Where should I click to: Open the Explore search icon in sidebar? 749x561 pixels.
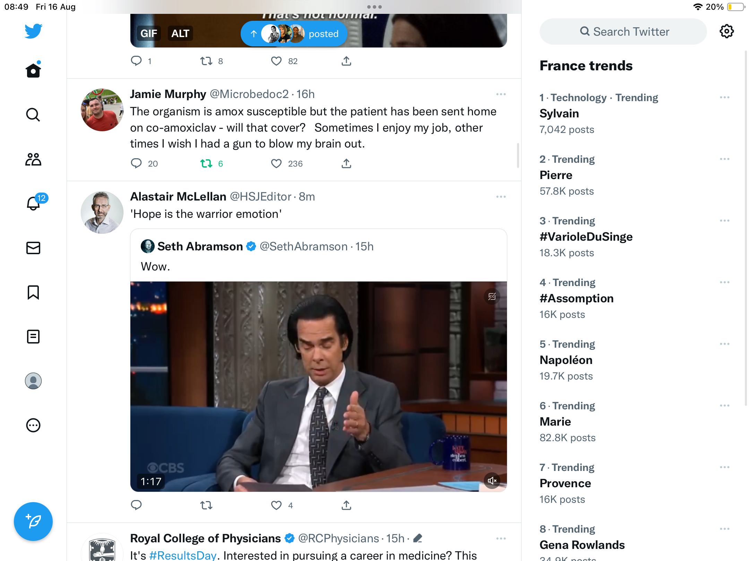[x=33, y=115]
